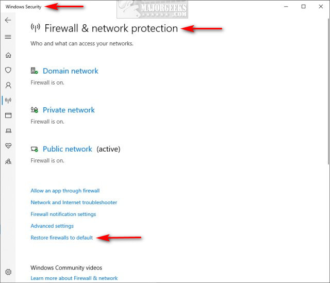Open Virus & threat protection shield icon
Screen dimensions: 330x283
(8, 70)
